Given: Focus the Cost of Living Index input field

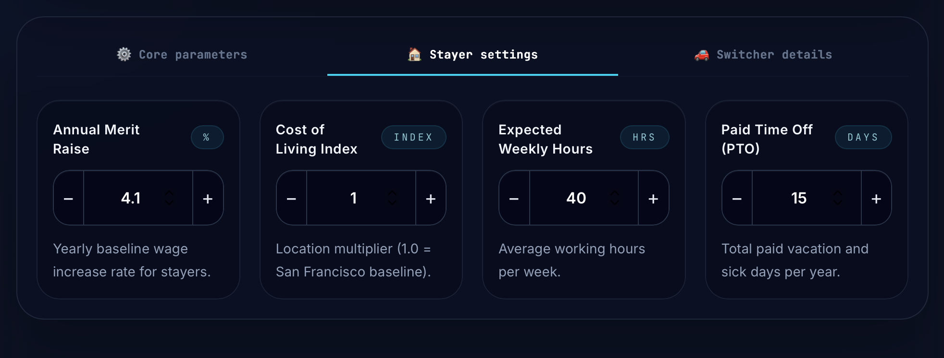Looking at the screenshot, I should 361,198.
